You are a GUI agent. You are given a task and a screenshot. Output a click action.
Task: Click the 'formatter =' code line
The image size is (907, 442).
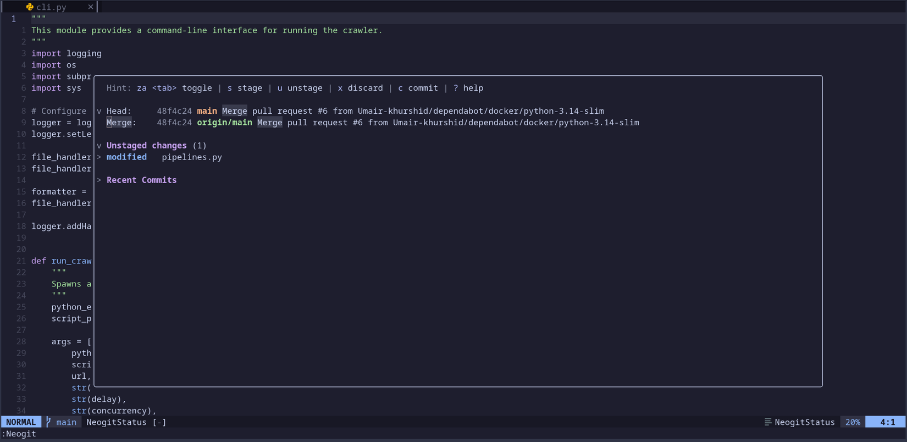click(59, 192)
